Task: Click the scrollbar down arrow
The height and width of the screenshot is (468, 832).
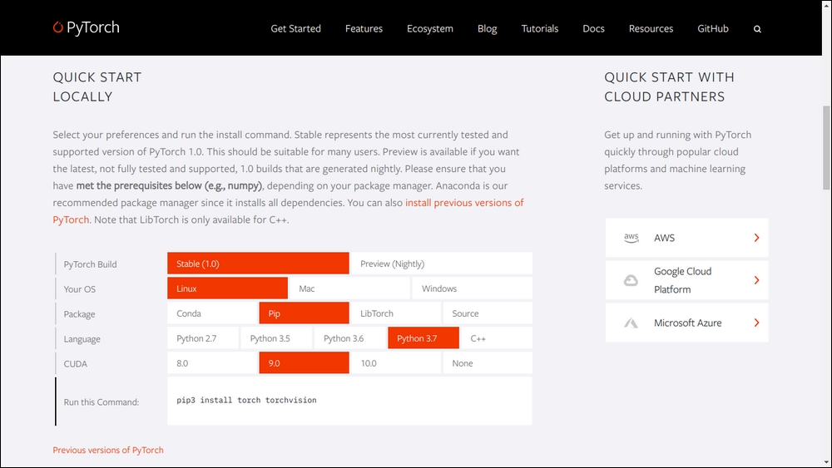Action: click(x=826, y=463)
